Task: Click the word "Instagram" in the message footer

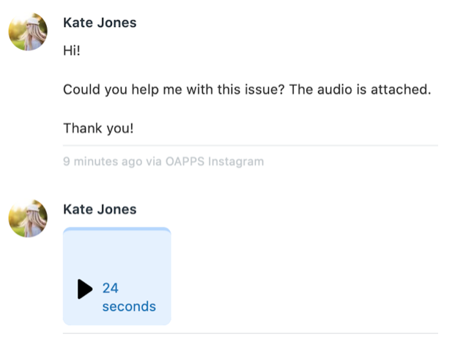Action: point(236,162)
